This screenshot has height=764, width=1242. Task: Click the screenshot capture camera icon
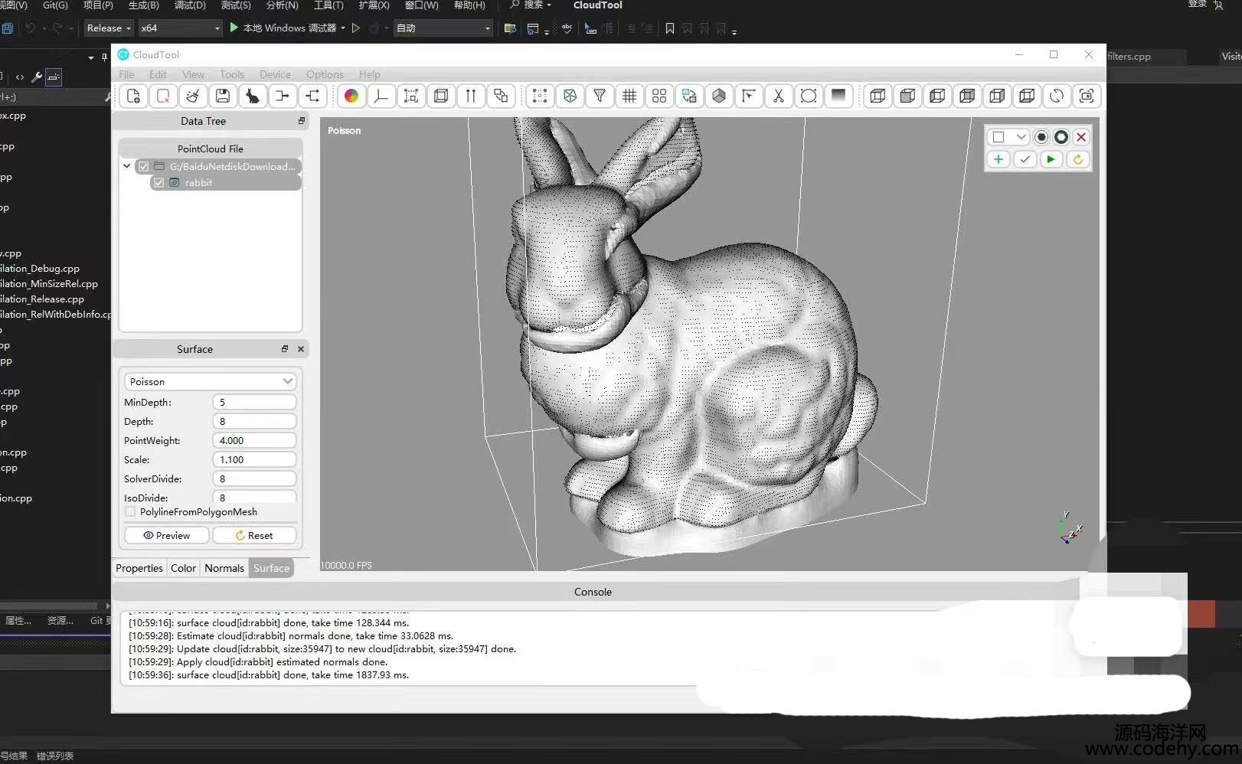[1087, 96]
